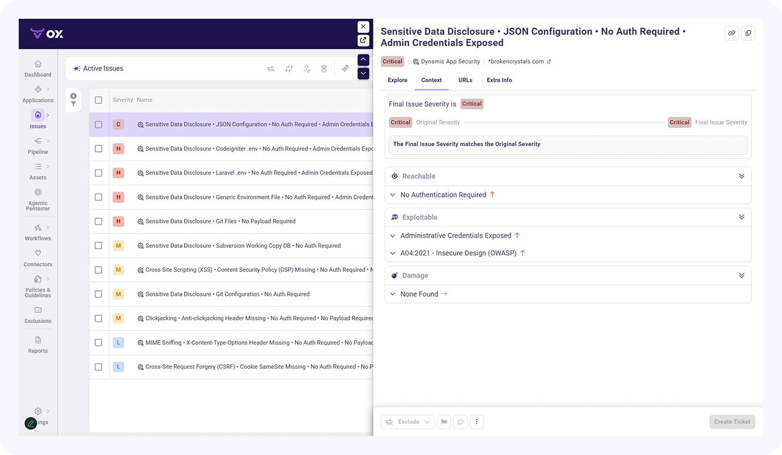Click the play icon above the filter
The image size is (782, 455).
coord(73,96)
